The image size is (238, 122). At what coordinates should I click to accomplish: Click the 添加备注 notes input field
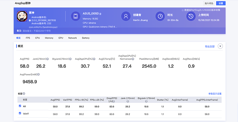click(37, 31)
